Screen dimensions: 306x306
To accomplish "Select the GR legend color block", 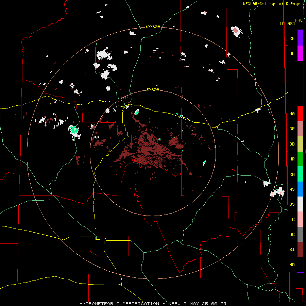I will click(300, 129).
